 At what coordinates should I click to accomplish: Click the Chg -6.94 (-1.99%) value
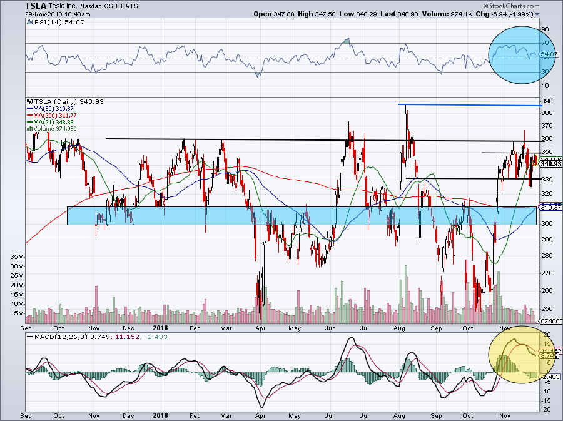[x=504, y=14]
